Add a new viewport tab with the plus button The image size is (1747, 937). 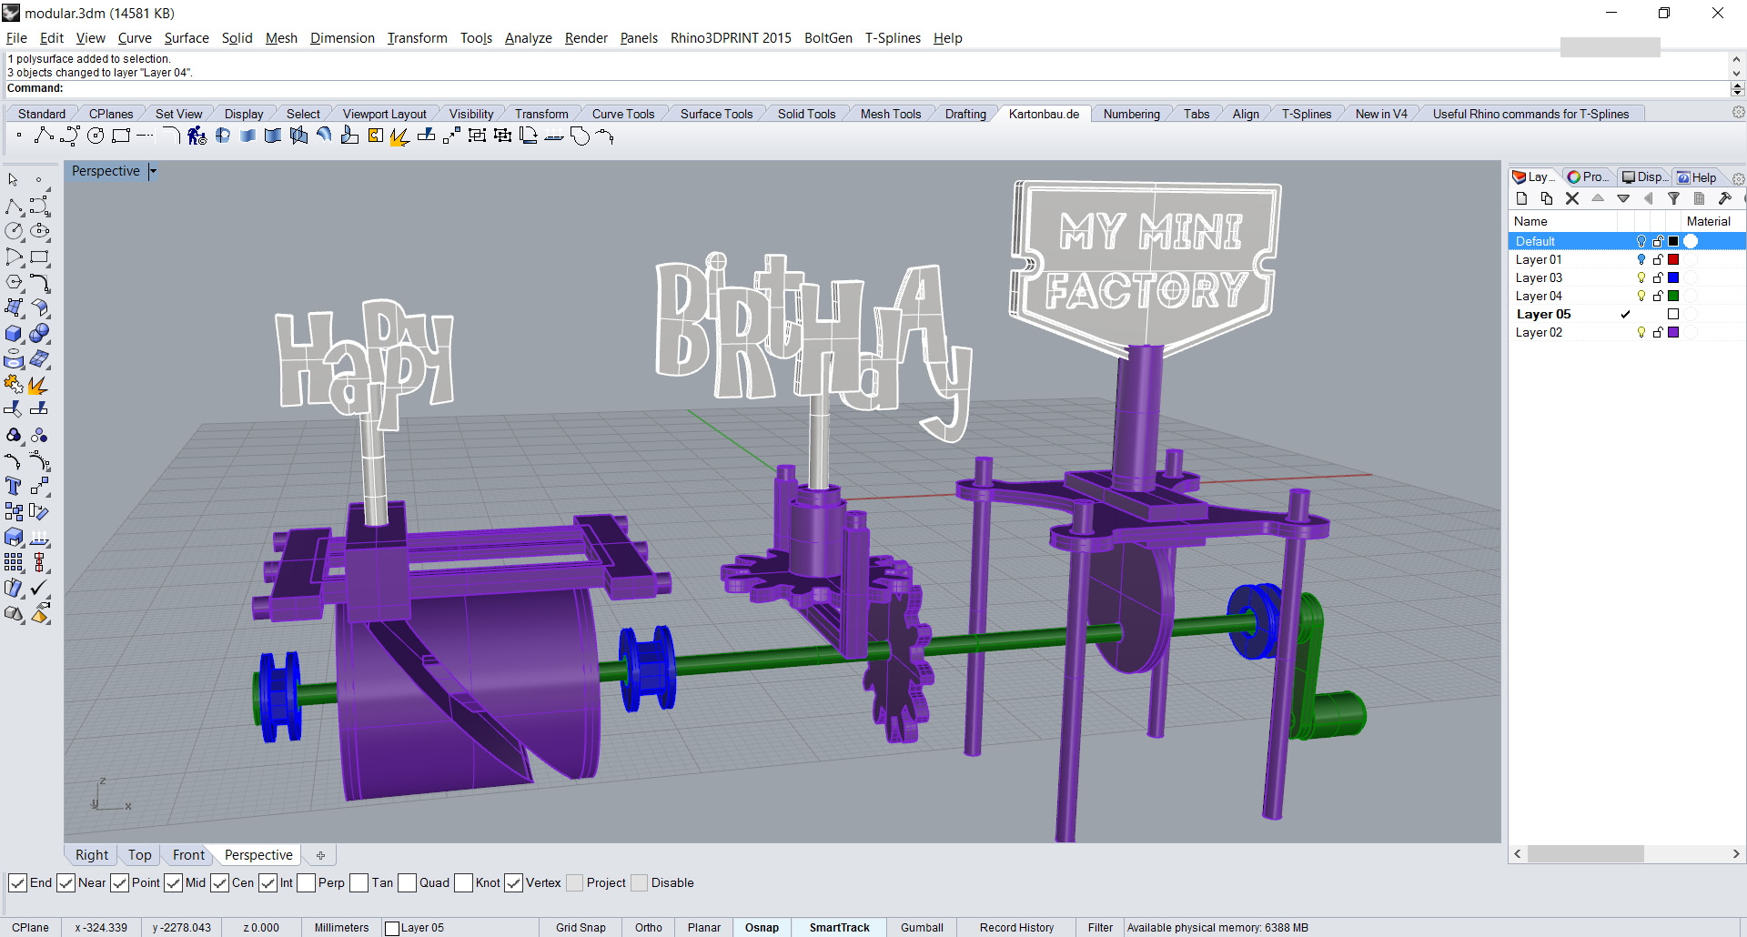click(320, 856)
